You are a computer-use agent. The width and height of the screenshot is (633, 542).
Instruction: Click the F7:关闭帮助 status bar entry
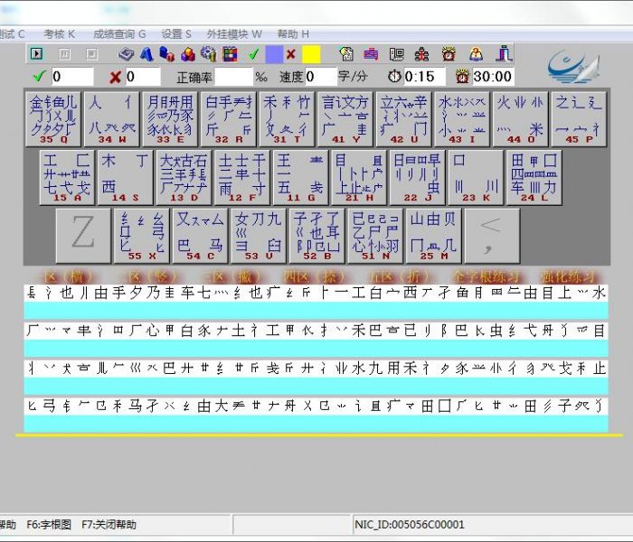(109, 525)
